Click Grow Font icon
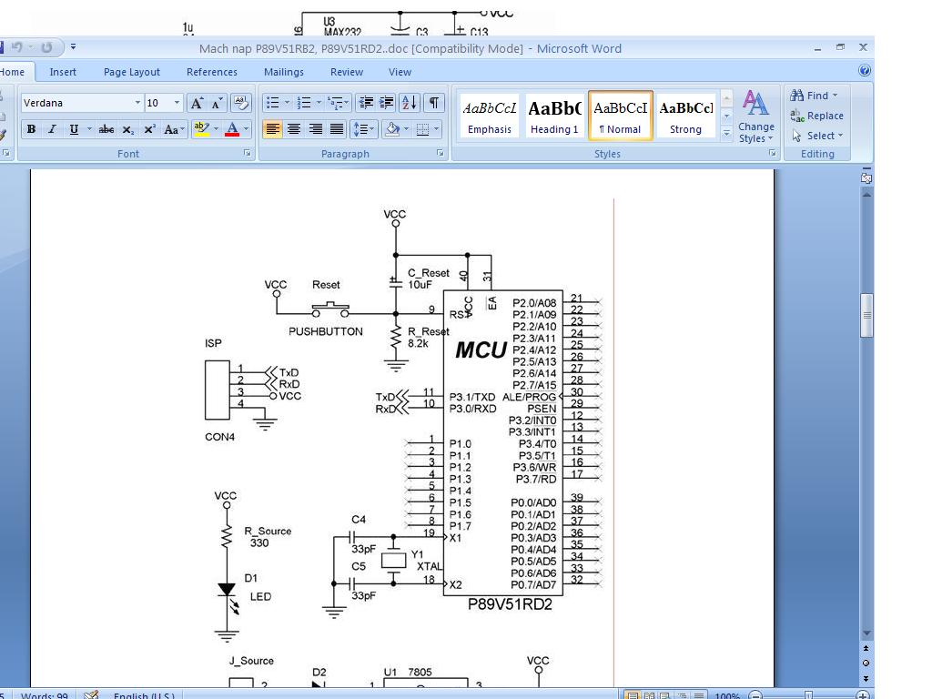Image resolution: width=932 pixels, height=699 pixels. tap(197, 103)
